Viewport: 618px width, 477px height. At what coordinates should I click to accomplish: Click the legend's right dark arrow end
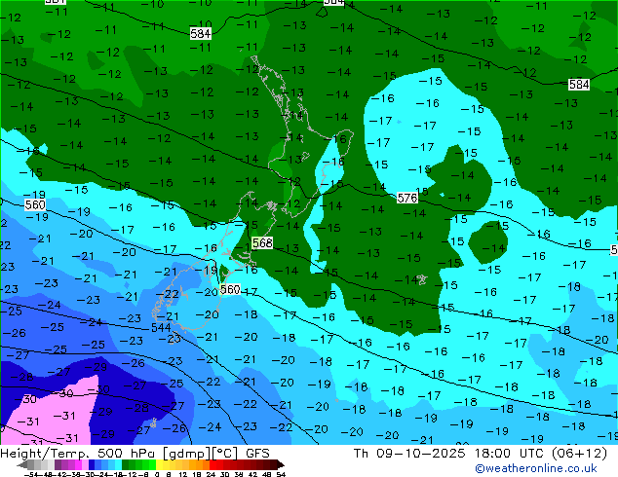281,464
